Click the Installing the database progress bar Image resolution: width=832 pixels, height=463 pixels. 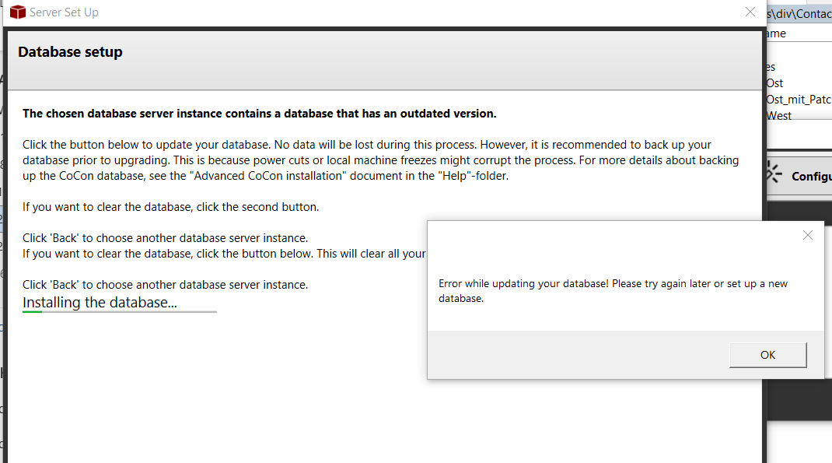pos(120,312)
